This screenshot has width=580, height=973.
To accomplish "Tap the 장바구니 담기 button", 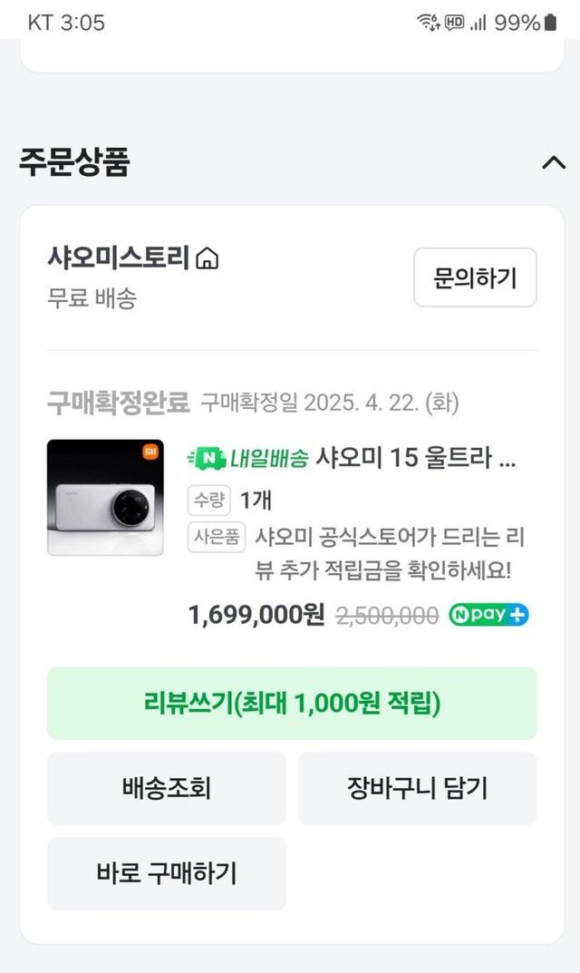I will [x=417, y=789].
